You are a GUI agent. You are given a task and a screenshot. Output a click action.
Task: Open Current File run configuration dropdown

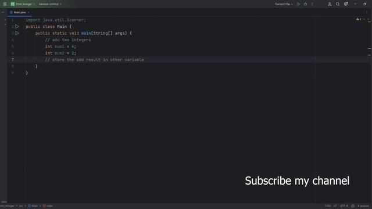pyautogui.click(x=284, y=4)
